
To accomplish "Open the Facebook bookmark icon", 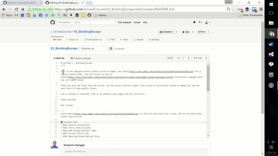I will tap(40, 15).
